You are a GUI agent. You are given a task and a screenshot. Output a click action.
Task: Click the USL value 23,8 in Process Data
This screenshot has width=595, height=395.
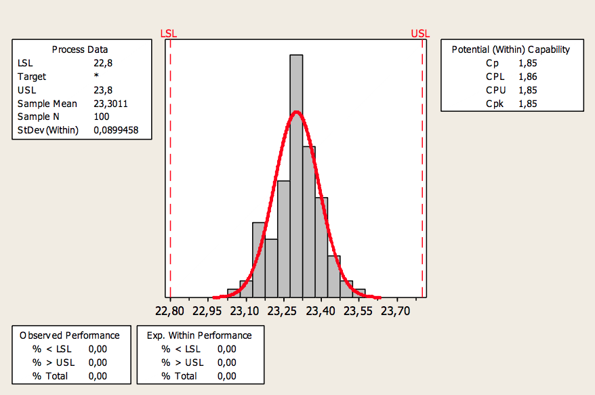(x=103, y=90)
